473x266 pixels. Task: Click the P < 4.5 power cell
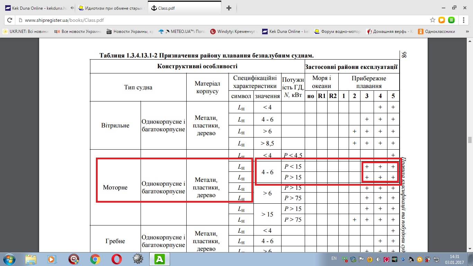293,155
